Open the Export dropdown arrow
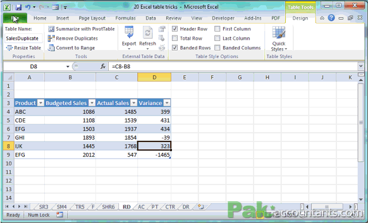The width and height of the screenshot is (368, 223). click(129, 49)
